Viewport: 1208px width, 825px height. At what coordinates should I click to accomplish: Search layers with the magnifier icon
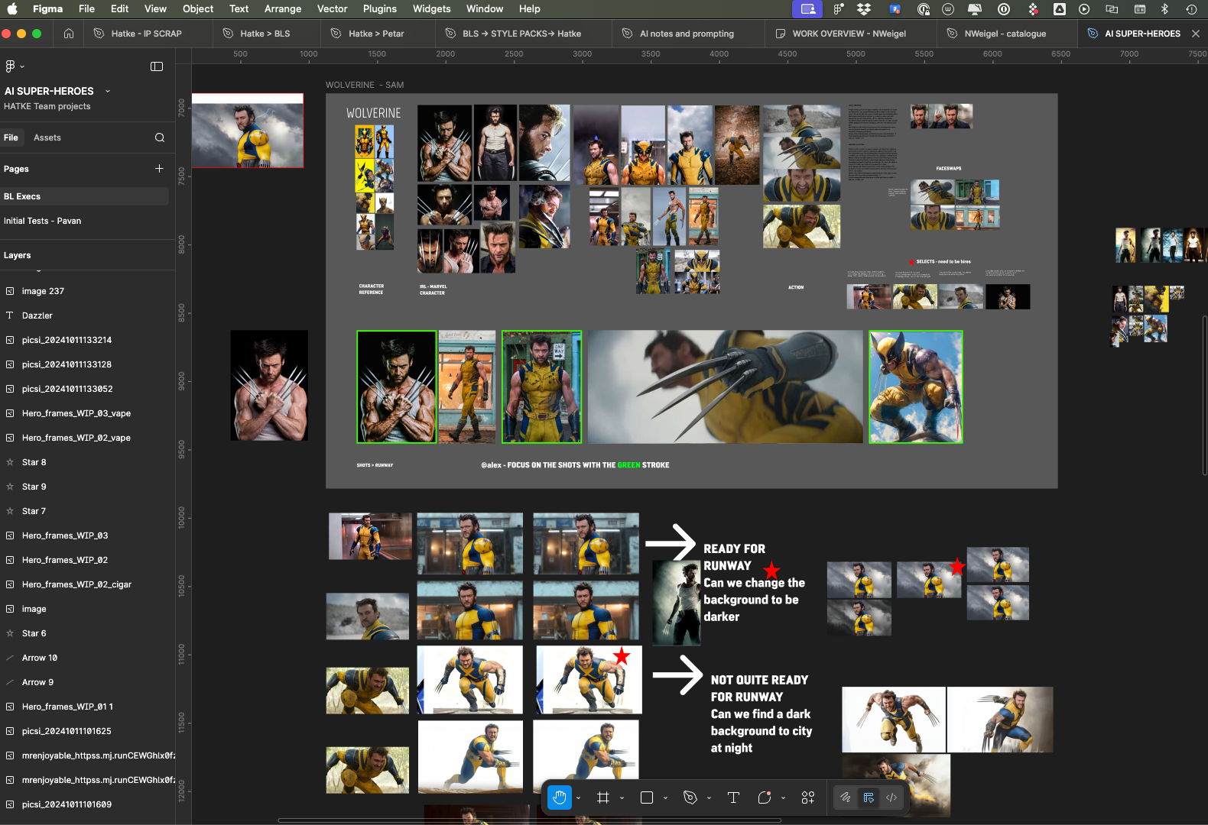[x=160, y=137]
